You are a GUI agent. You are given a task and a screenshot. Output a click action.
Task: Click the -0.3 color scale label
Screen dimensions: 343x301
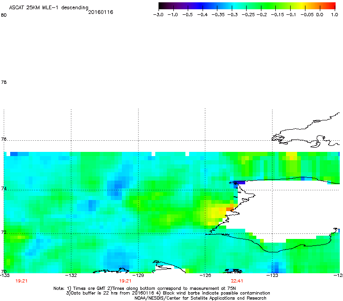[x=233, y=15]
